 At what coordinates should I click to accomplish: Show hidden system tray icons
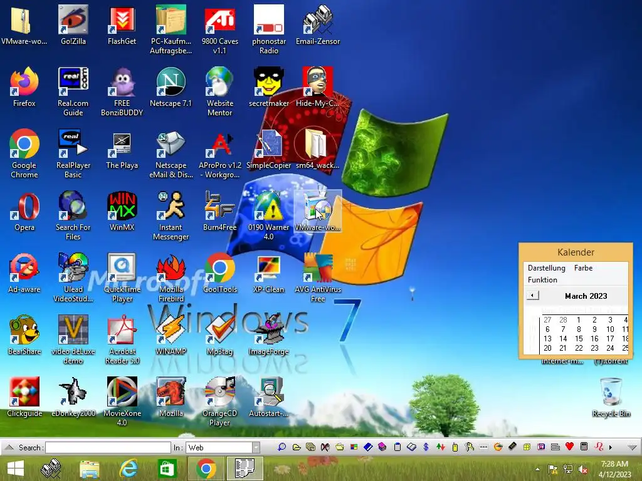[x=537, y=469]
